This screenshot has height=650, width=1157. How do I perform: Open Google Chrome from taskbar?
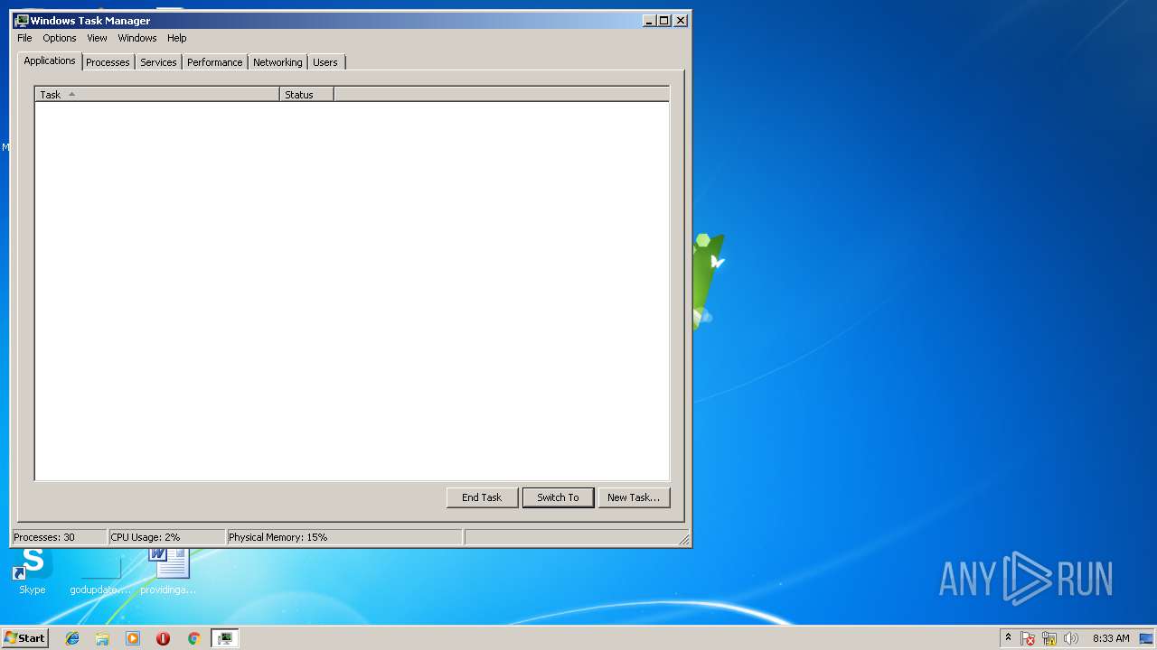(193, 638)
